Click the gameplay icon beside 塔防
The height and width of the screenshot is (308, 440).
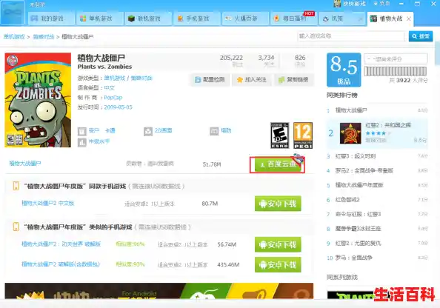[214, 131]
